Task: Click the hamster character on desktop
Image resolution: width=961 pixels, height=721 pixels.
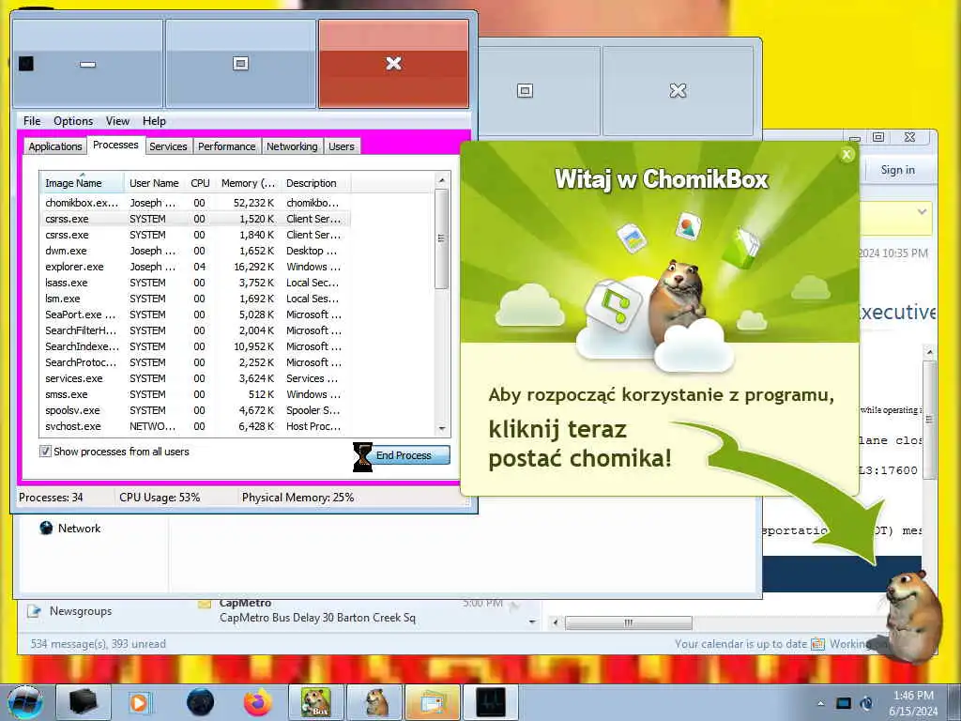Action: pos(912,618)
